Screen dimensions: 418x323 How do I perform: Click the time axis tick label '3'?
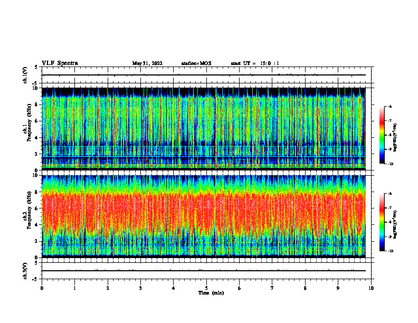140,288
